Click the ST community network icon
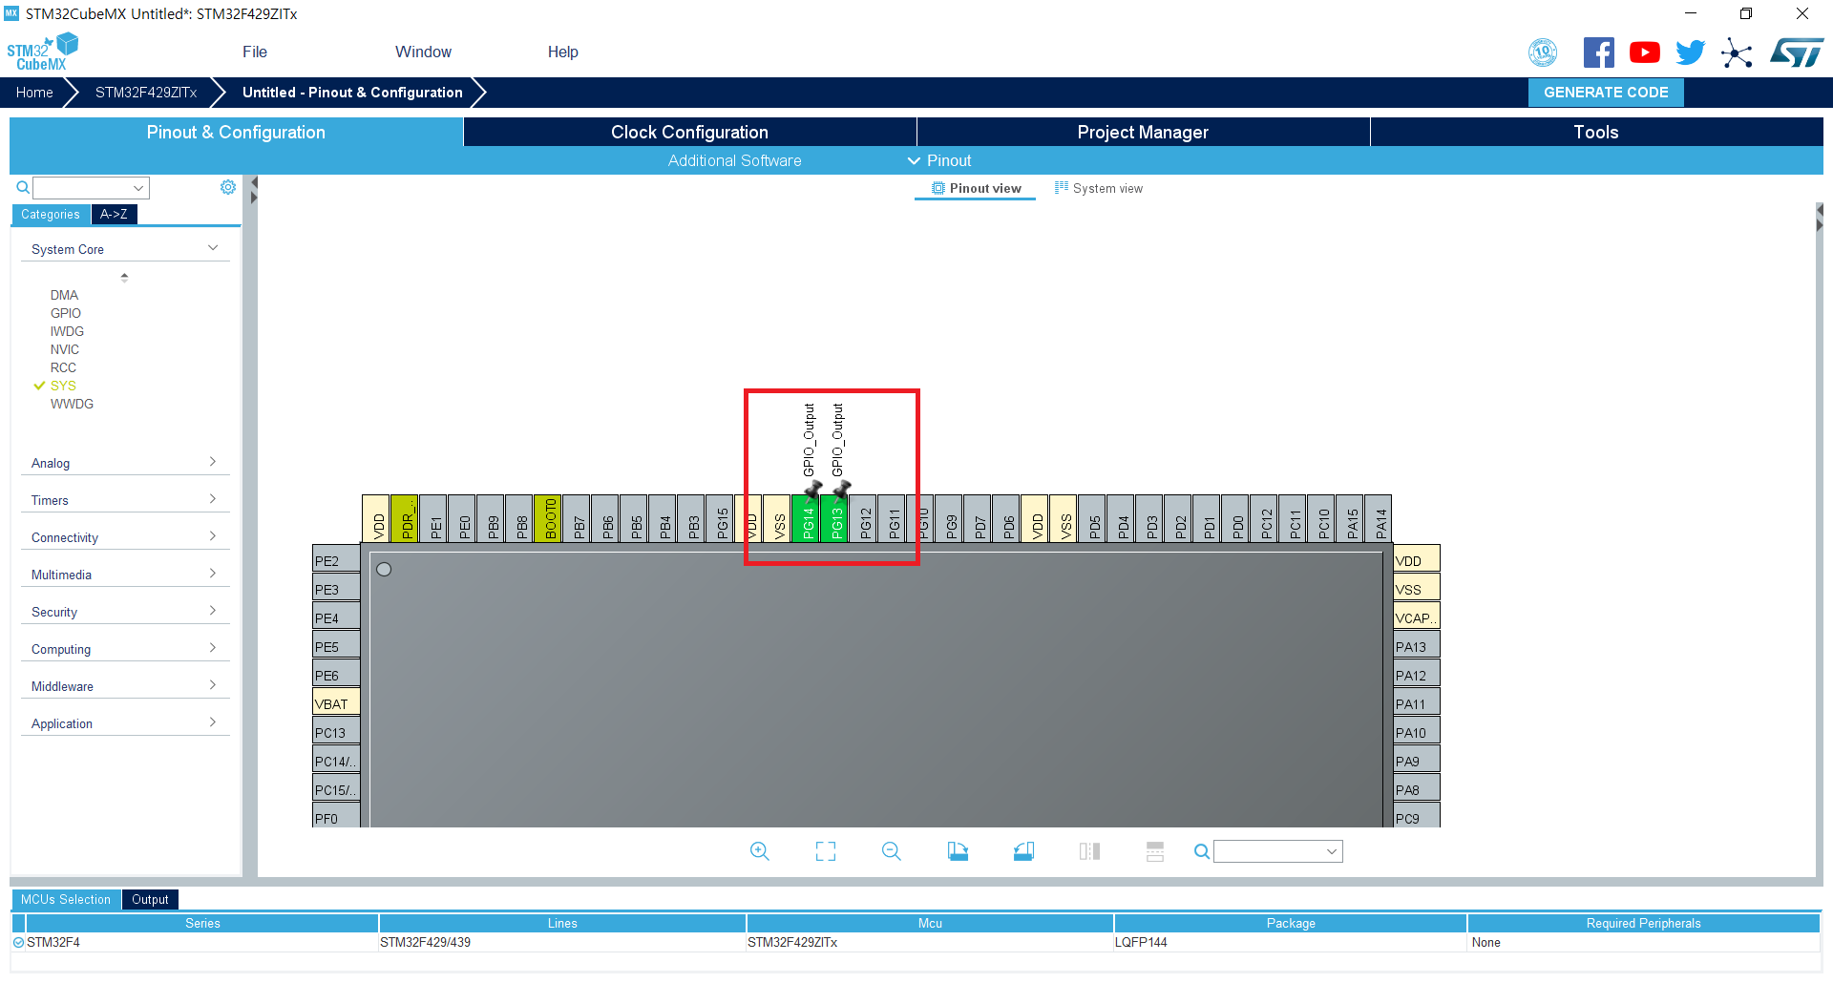This screenshot has width=1833, height=983. click(1737, 52)
